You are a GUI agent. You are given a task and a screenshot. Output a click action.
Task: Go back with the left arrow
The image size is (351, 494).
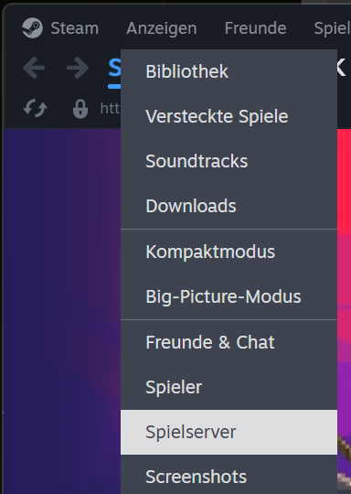tap(34, 68)
